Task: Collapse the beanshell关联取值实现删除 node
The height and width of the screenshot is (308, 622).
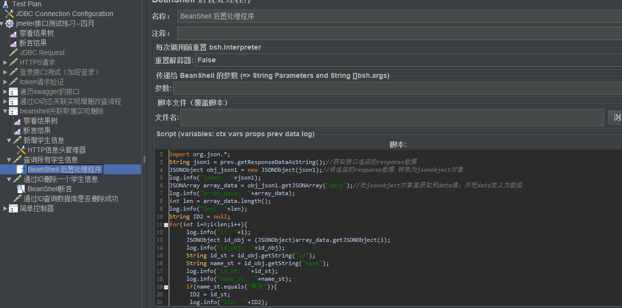Action: click(5, 111)
